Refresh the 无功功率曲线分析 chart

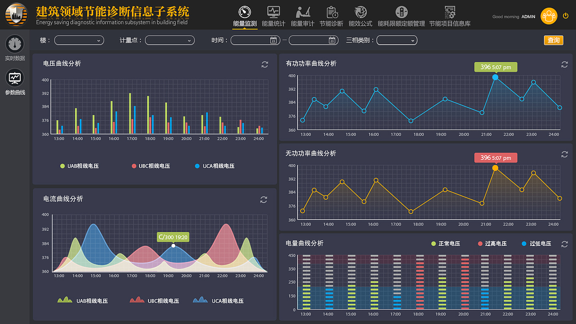564,154
